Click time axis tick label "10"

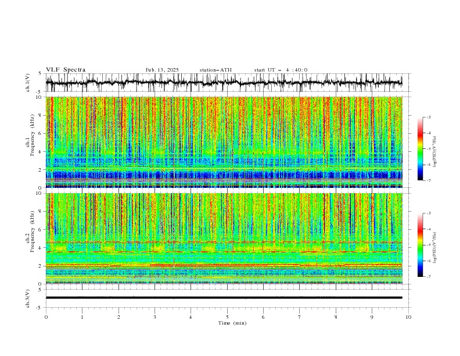click(408, 317)
